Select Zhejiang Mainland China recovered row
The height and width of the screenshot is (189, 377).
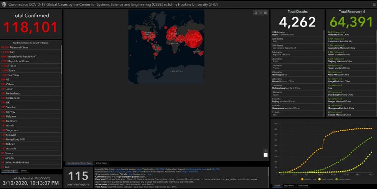(351, 60)
